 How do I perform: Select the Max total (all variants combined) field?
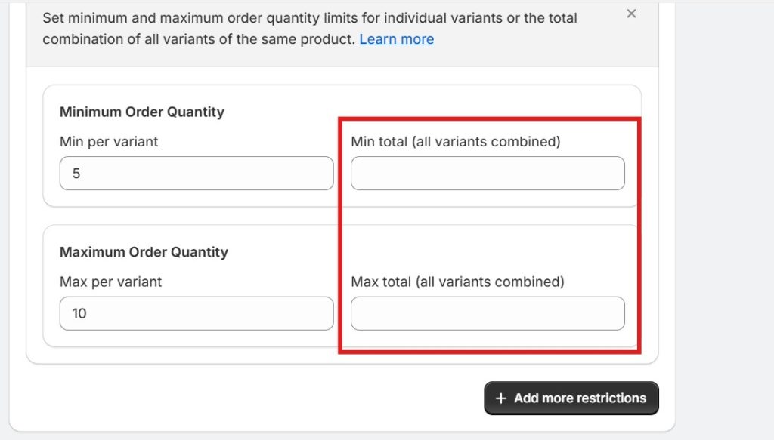[x=488, y=313]
